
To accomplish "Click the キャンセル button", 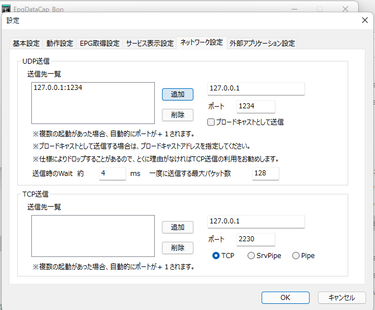I will pos(342,298).
